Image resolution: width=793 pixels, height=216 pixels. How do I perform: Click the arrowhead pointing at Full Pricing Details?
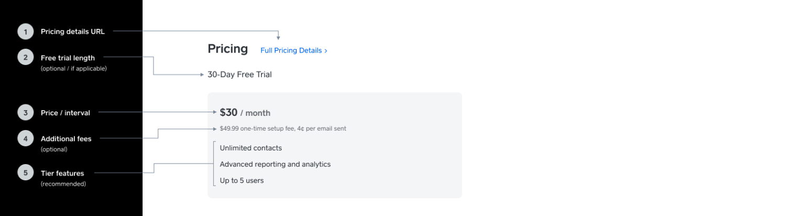click(x=278, y=38)
